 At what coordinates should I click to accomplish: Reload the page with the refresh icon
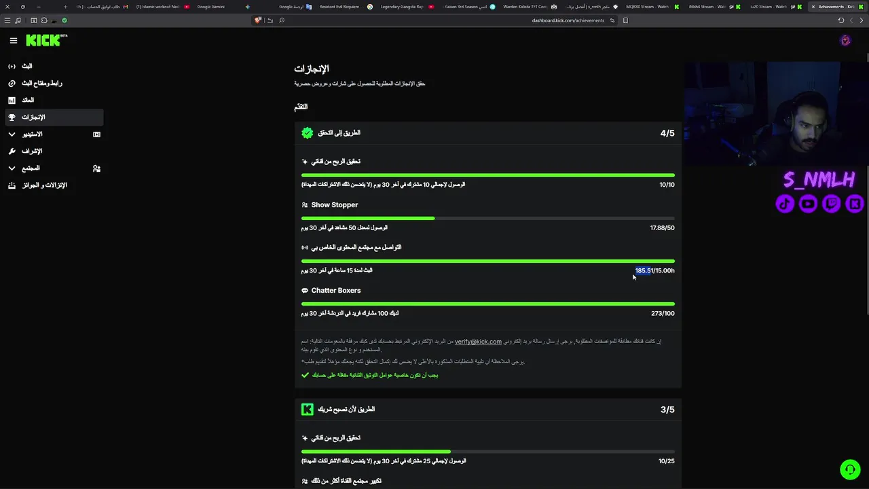click(841, 20)
